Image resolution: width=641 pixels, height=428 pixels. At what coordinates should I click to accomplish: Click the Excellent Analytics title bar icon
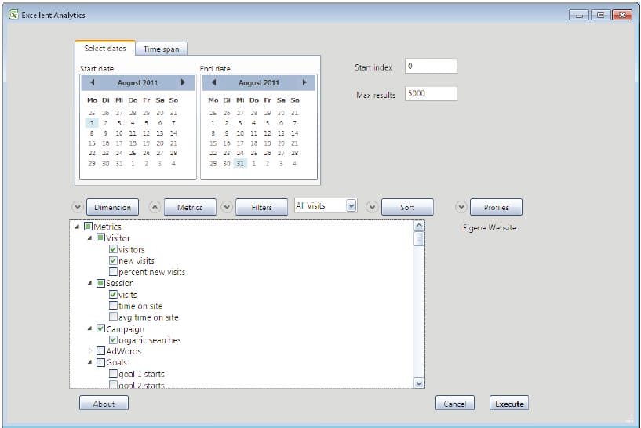(x=13, y=15)
